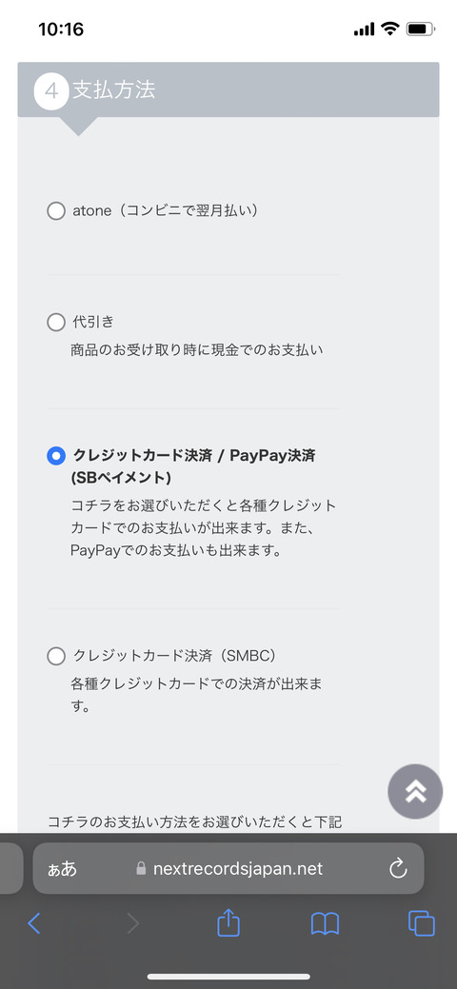The image size is (457, 989).
Task: Open the Safari tabs overview icon
Action: pyautogui.click(x=422, y=924)
